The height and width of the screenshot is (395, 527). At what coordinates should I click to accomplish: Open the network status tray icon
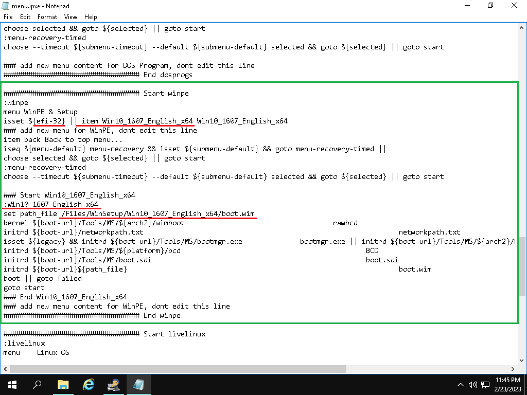[x=485, y=385]
